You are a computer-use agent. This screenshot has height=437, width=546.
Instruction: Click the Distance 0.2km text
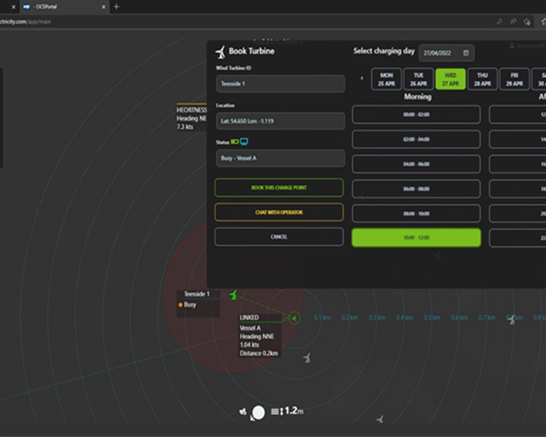click(x=258, y=353)
